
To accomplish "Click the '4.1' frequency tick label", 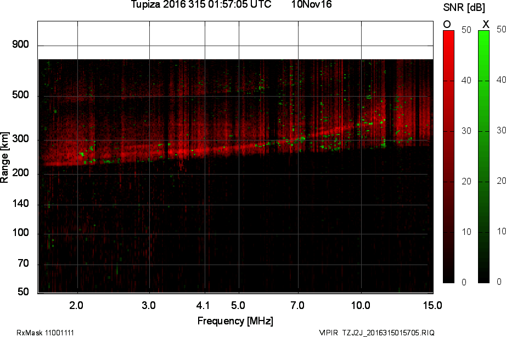I will coord(203,305).
